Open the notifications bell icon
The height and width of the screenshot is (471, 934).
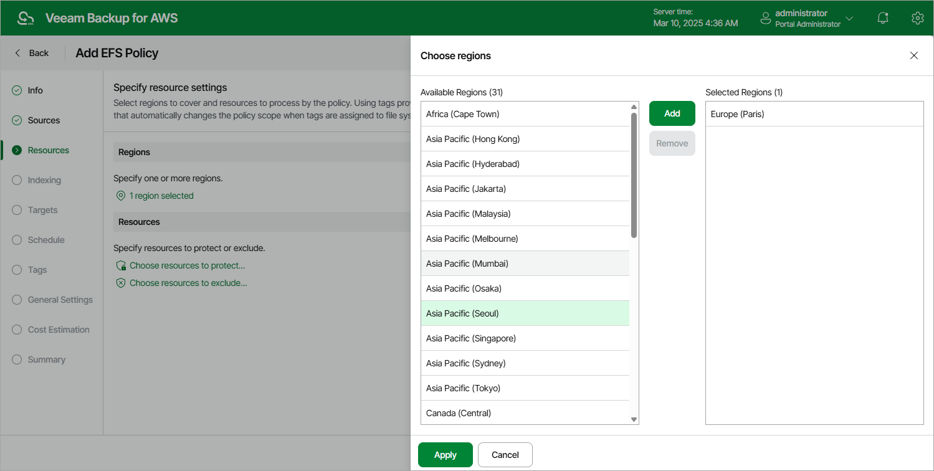click(x=883, y=18)
